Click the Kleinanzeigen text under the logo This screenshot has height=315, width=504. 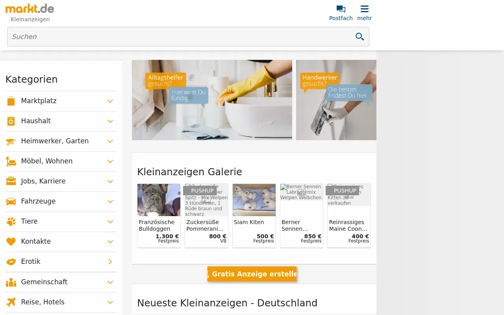click(x=30, y=19)
